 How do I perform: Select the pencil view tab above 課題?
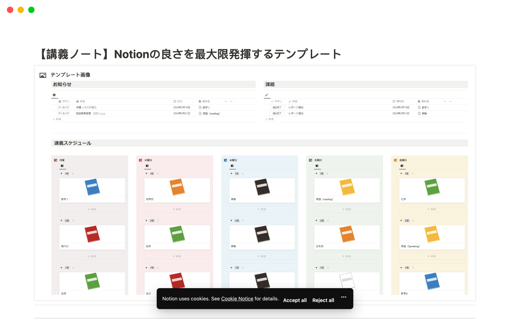point(267,95)
